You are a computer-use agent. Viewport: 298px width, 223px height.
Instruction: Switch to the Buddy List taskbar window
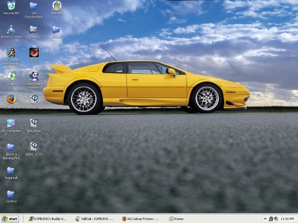[x=48, y=219]
